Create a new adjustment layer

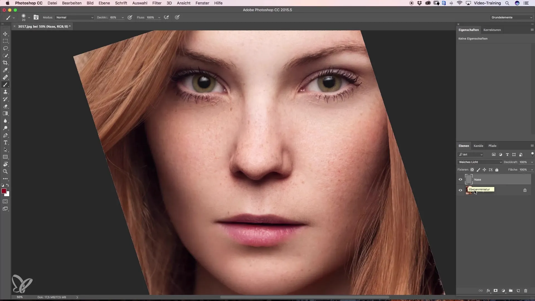[x=503, y=291]
